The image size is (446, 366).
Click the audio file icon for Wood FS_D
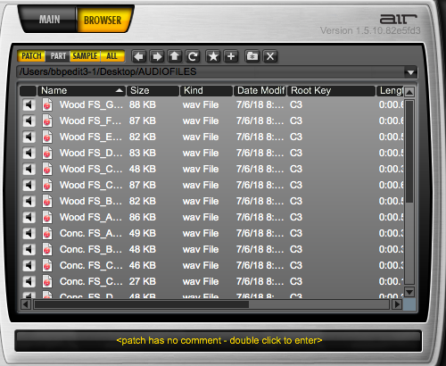47,153
